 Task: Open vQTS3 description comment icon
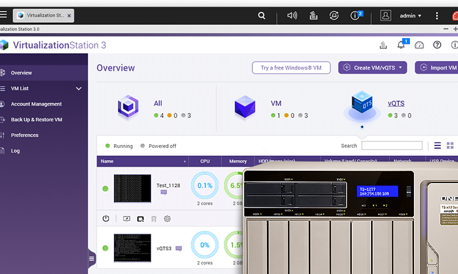point(179,248)
